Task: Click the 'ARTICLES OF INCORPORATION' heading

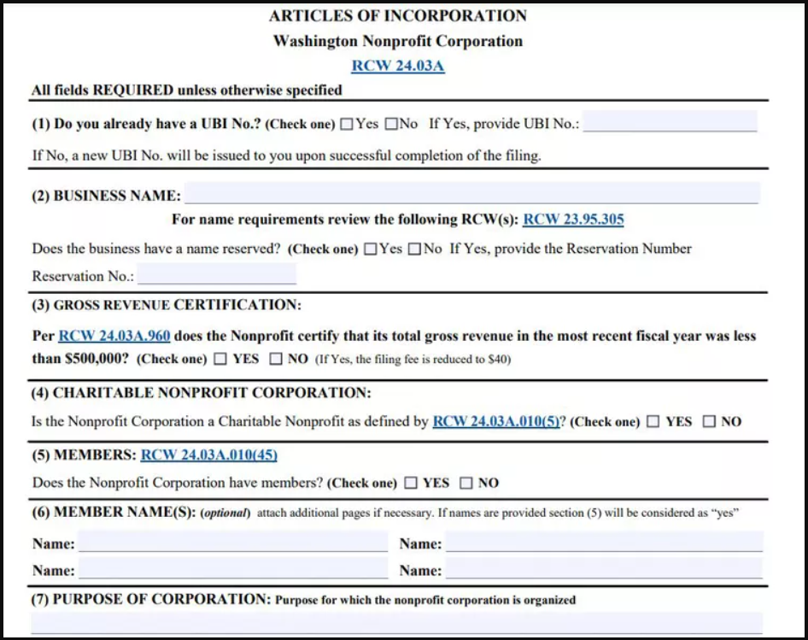Action: (x=398, y=16)
